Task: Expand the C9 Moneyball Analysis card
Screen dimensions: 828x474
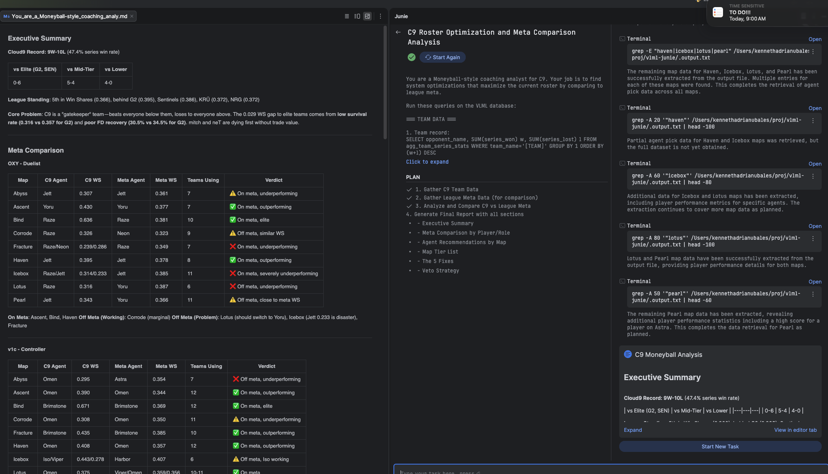Action: [x=633, y=430]
